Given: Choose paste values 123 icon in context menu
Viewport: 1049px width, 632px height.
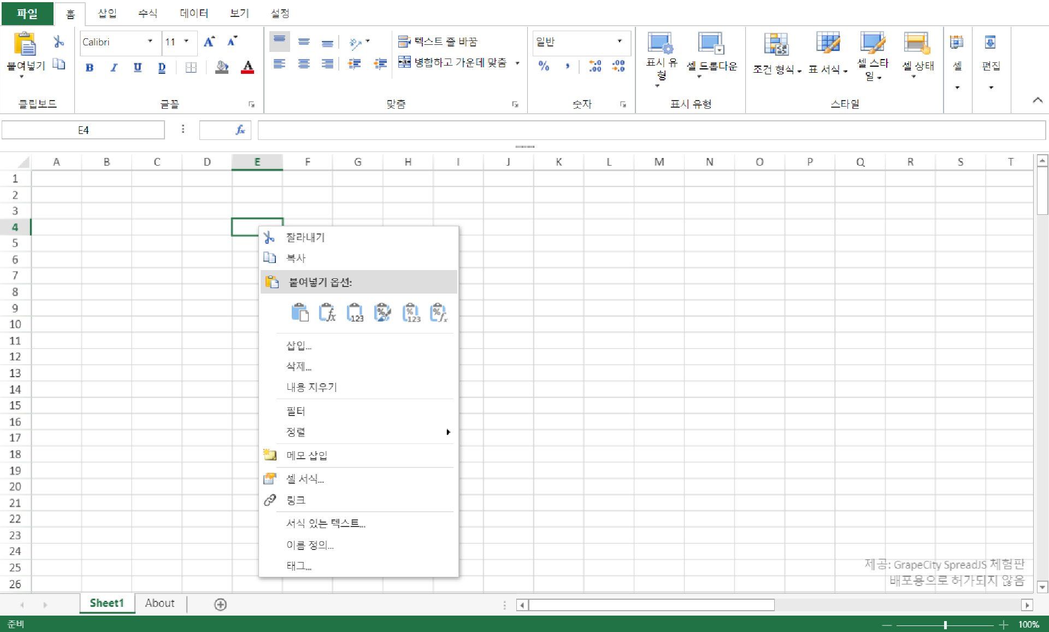Looking at the screenshot, I should click(x=355, y=312).
